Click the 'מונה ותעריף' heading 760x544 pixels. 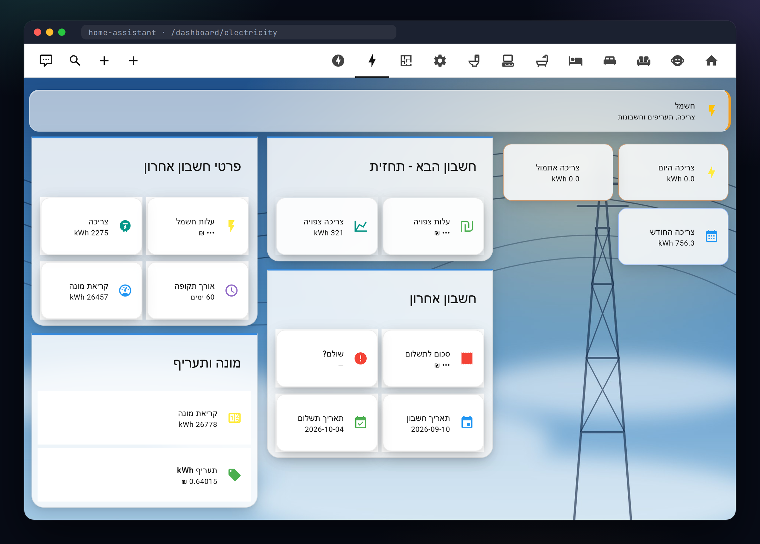click(x=207, y=363)
